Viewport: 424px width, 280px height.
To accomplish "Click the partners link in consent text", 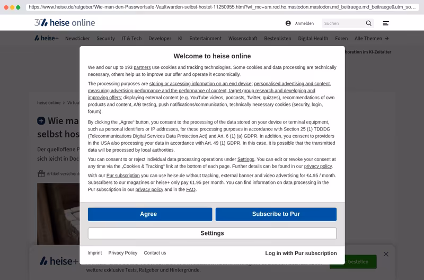I will [142, 67].
